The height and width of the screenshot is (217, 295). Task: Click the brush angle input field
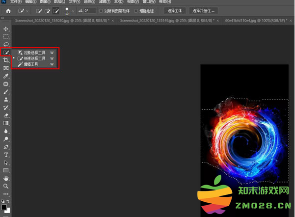coord(89,10)
